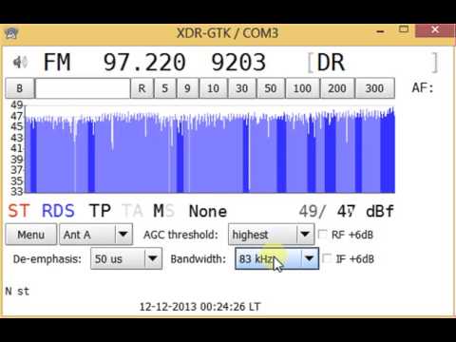The width and height of the screenshot is (456, 342).
Task: Open the De-emphasis 50 us dropdown
Action: point(126,258)
